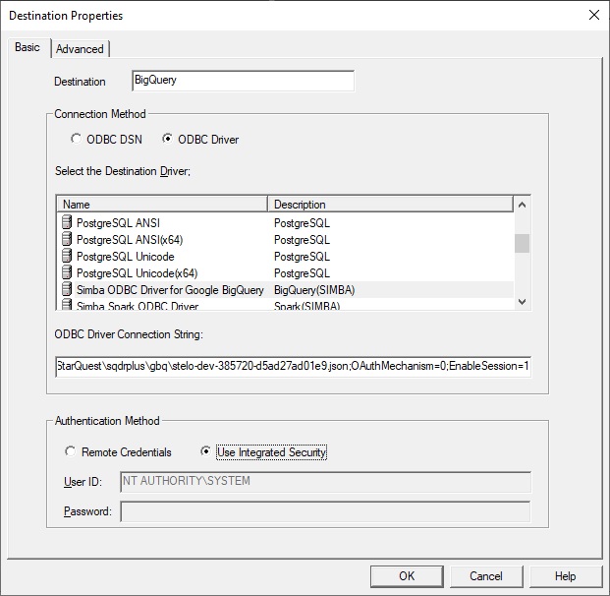Click the ODBC Driver Connection String field
Screen dimensions: 610x596
click(x=293, y=367)
